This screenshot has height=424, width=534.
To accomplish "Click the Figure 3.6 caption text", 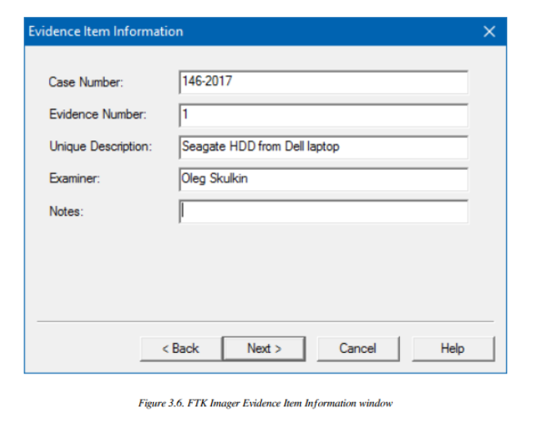I will coord(266,402).
